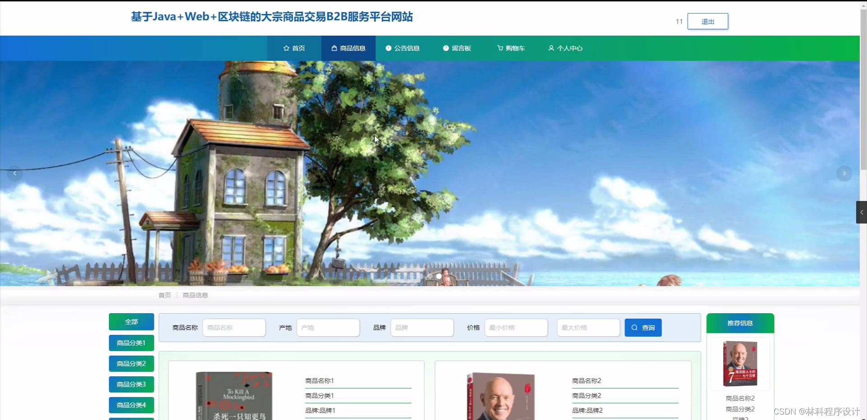Expand the collapsed side panel arrow

pyautogui.click(x=862, y=212)
